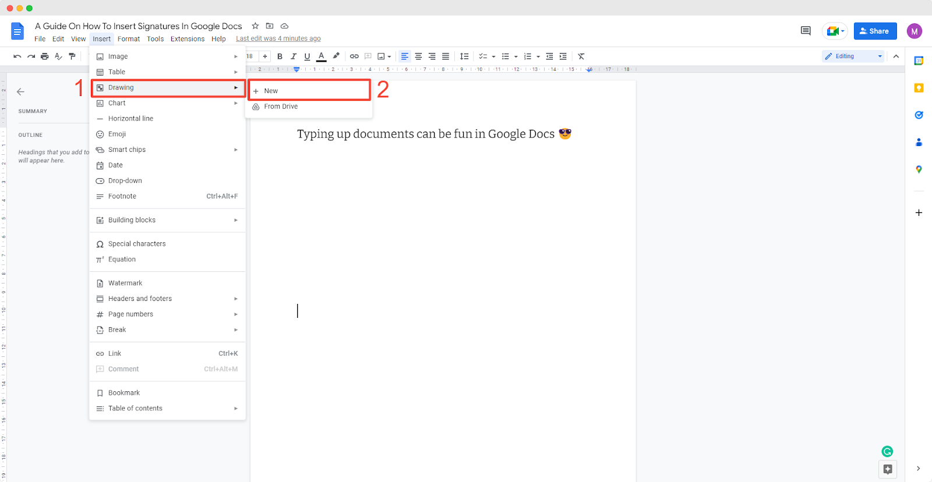Open the Last edit history link
The height and width of the screenshot is (482, 932).
pos(278,38)
